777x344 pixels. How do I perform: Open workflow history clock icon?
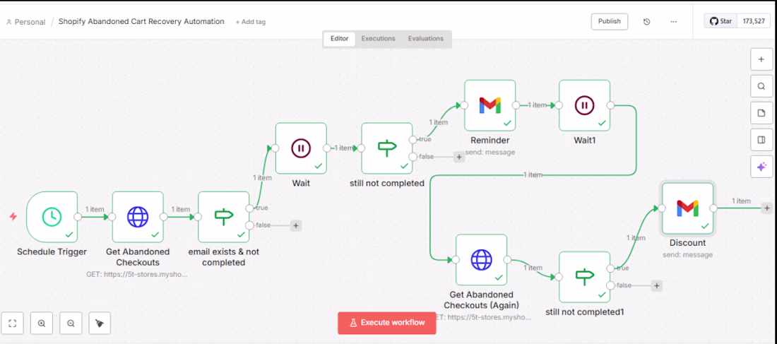click(x=646, y=22)
